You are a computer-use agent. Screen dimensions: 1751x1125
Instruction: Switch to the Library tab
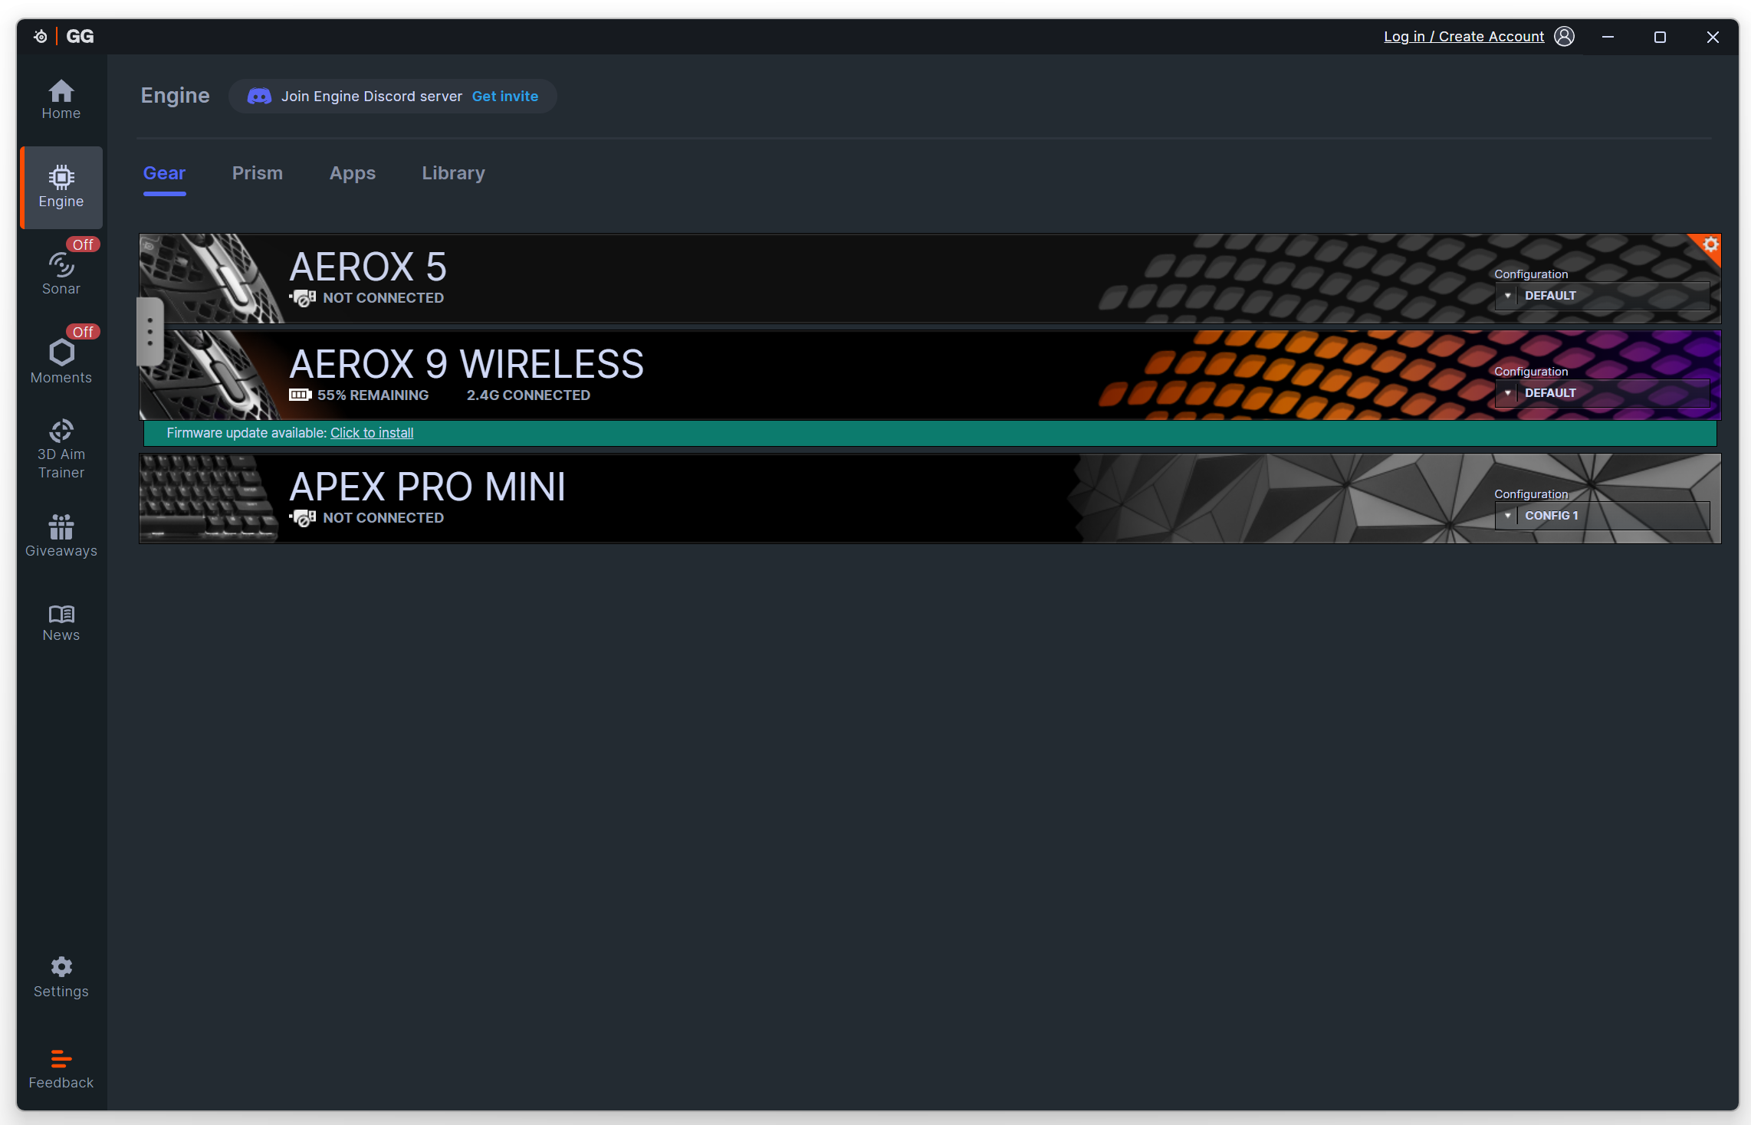[x=453, y=173]
